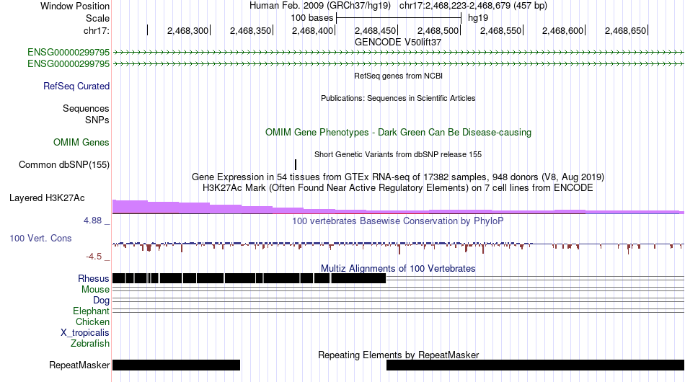This screenshot has height=382, width=685.
Task: Click the chr17:2,468,223-2,468,679 (457 bp) position text
Action: 473,6
